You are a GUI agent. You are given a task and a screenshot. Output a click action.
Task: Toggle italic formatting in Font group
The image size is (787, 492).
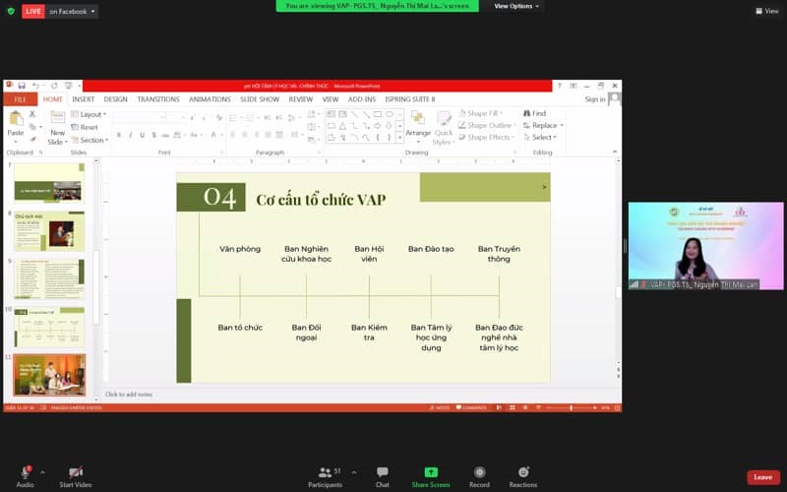129,135
